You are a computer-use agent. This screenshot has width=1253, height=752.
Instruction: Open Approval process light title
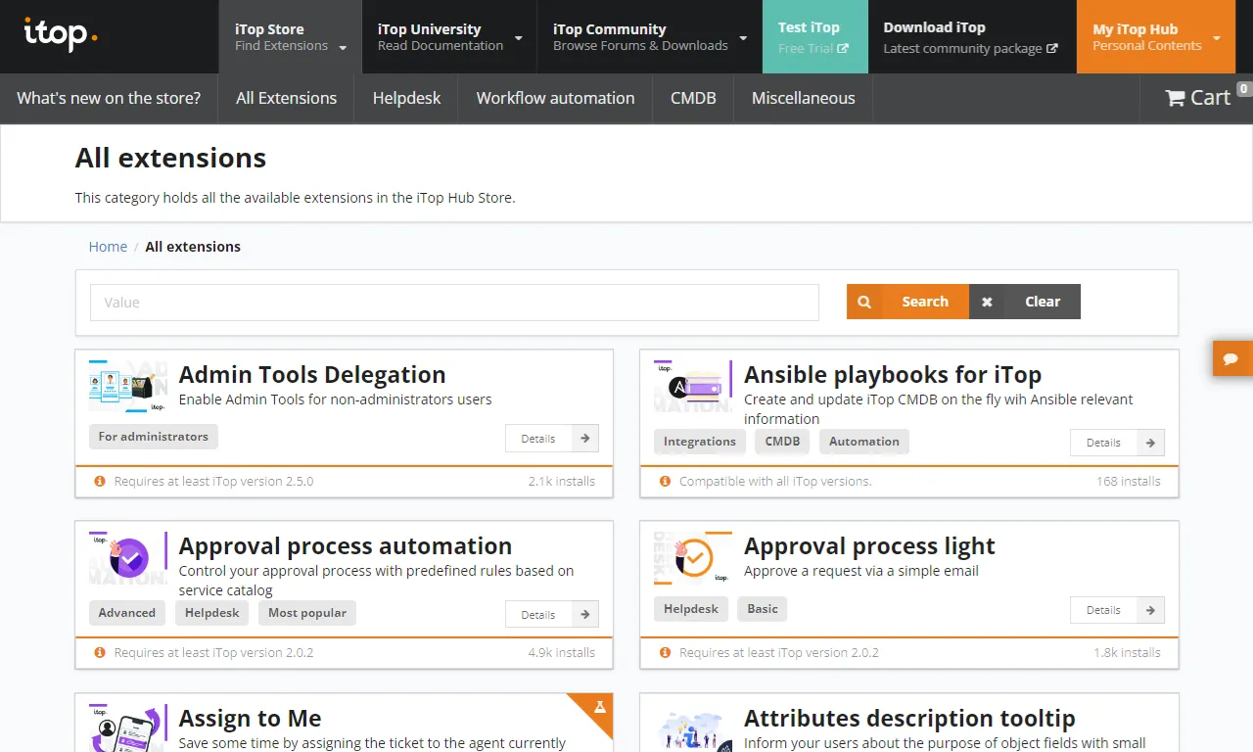(869, 546)
